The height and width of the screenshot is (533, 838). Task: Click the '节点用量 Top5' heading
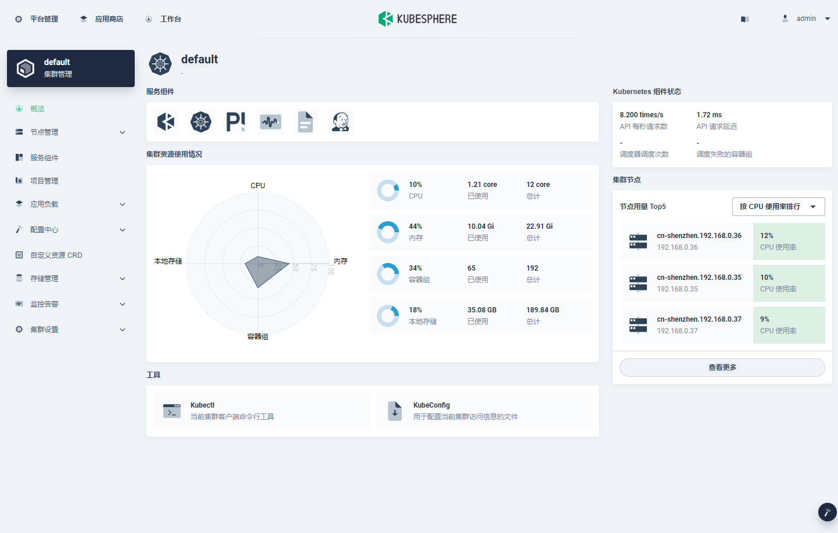point(643,207)
